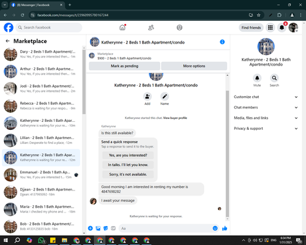
Task: Open browser extensions puzzle icon
Action: 279,15
